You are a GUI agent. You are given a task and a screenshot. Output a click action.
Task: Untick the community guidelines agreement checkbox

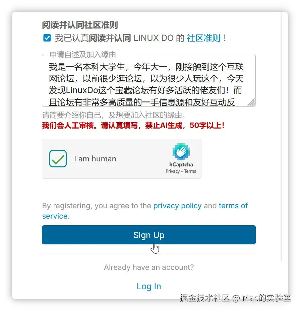(47, 38)
